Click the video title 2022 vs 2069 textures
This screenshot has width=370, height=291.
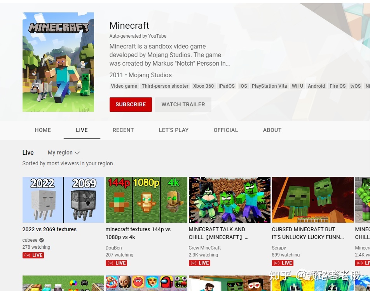[50, 229]
